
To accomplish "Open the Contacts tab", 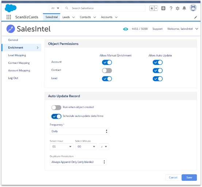I will click(x=85, y=17).
